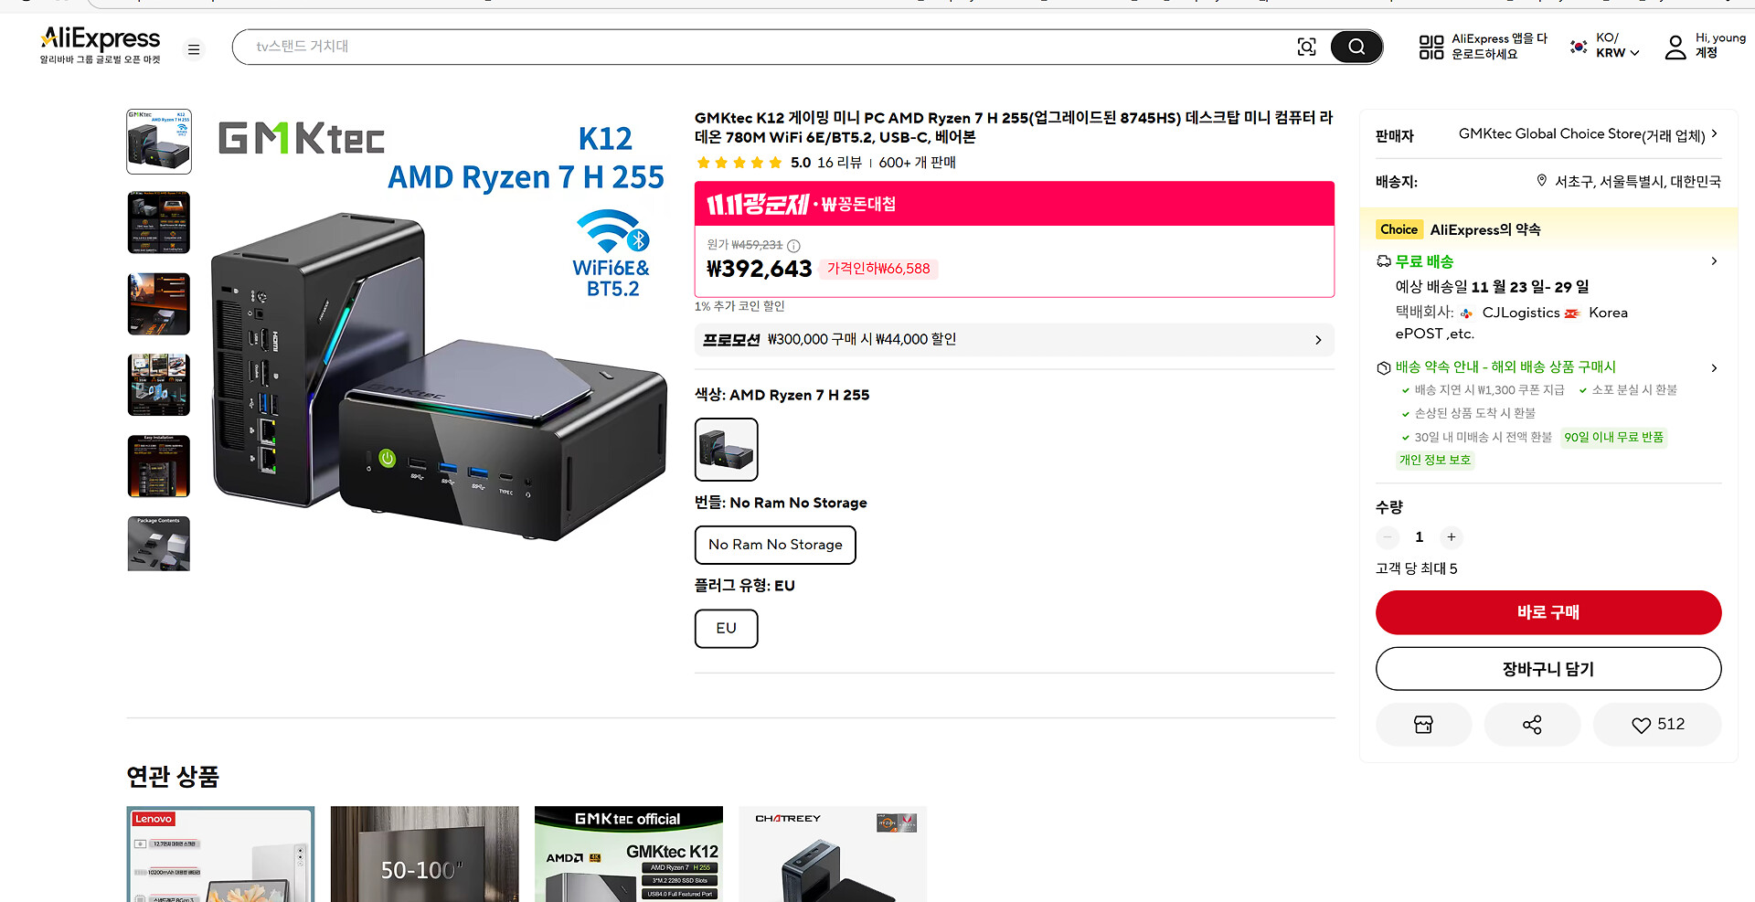Select the Easy Installation gallery thumbnail
The width and height of the screenshot is (1755, 902).
(x=159, y=466)
